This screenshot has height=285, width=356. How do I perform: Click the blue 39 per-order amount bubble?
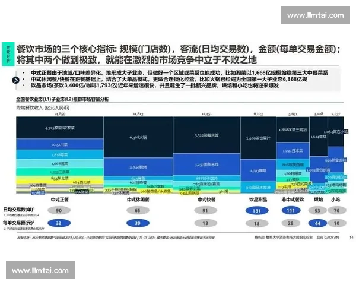tap(138, 223)
